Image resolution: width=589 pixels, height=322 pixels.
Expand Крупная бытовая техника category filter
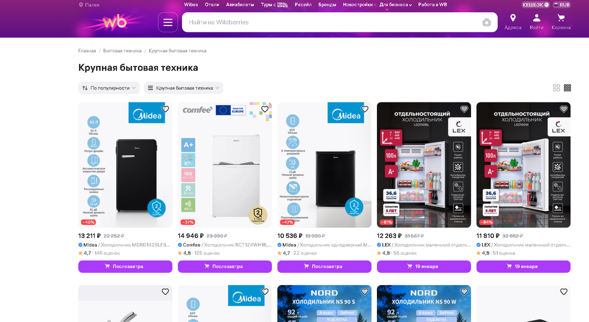[x=184, y=88]
